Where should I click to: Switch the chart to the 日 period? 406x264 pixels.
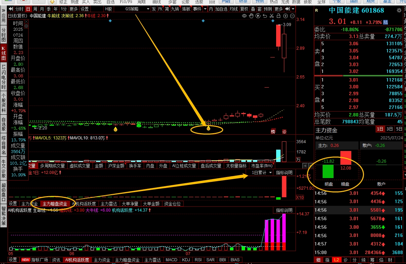coord(28,9)
